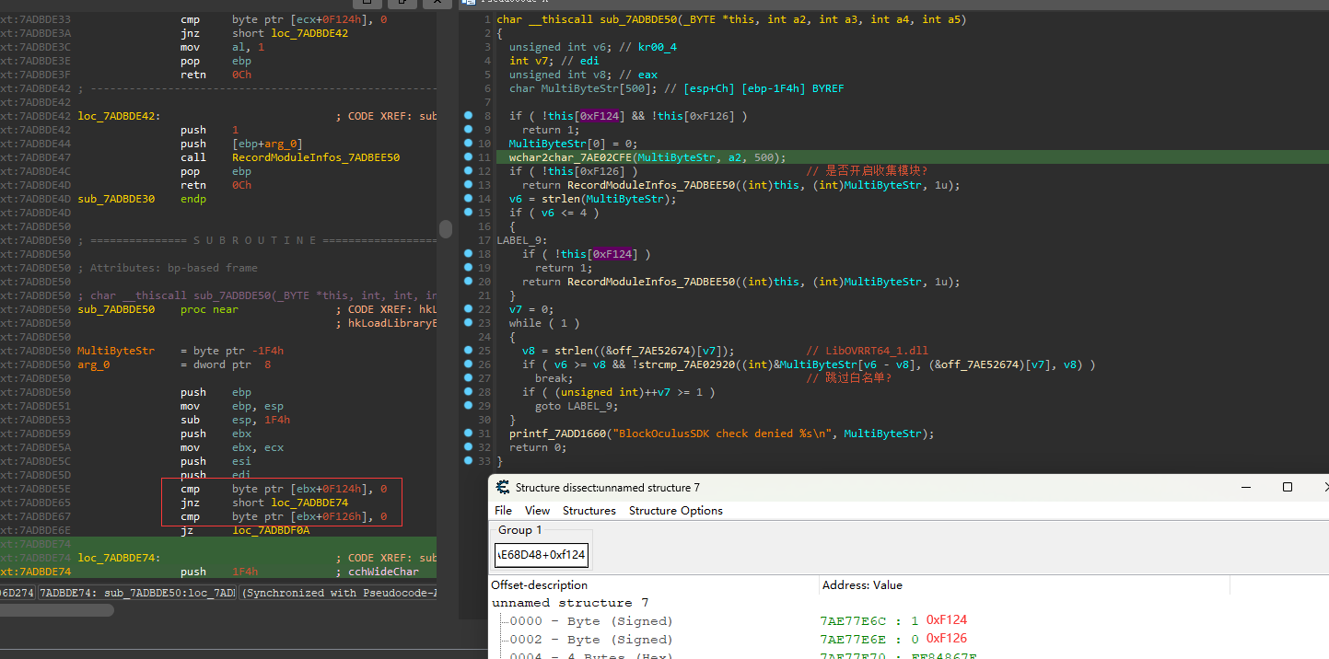This screenshot has height=659, width=1329.
Task: Toggle breakpoint dot on pseudocode line 15
Action: pos(468,213)
